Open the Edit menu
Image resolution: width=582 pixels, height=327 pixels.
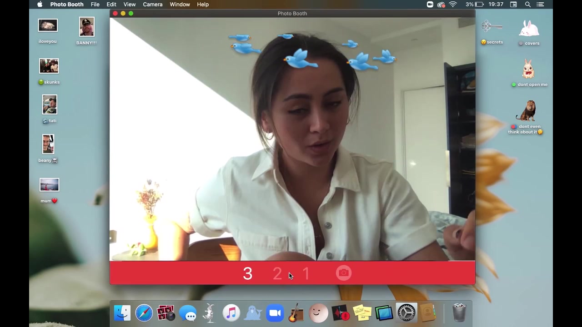[111, 4]
